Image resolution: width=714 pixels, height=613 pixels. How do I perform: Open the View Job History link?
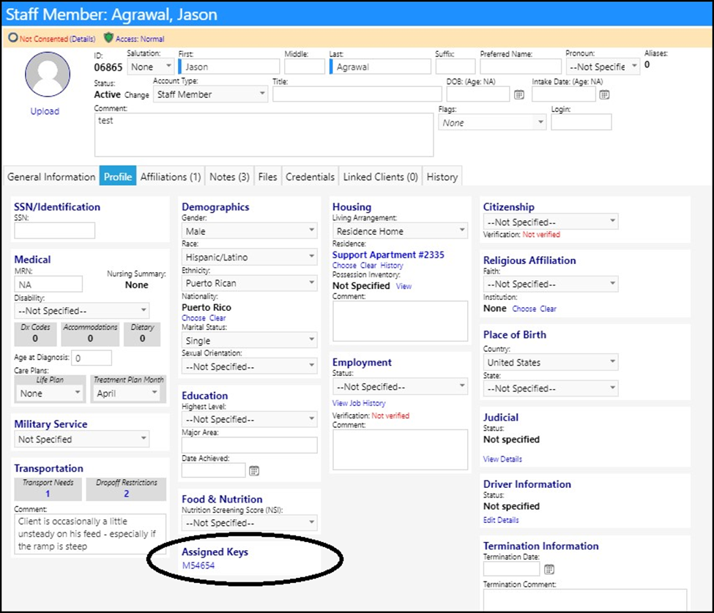point(359,403)
